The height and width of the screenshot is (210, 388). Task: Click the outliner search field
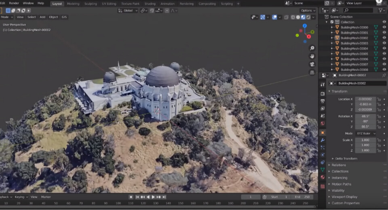358,10
